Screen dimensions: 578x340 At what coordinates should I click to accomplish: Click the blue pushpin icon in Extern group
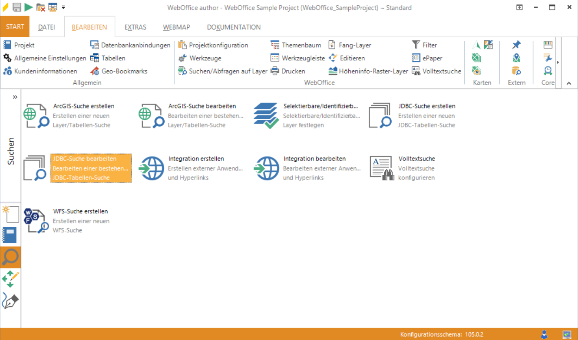[x=516, y=45]
